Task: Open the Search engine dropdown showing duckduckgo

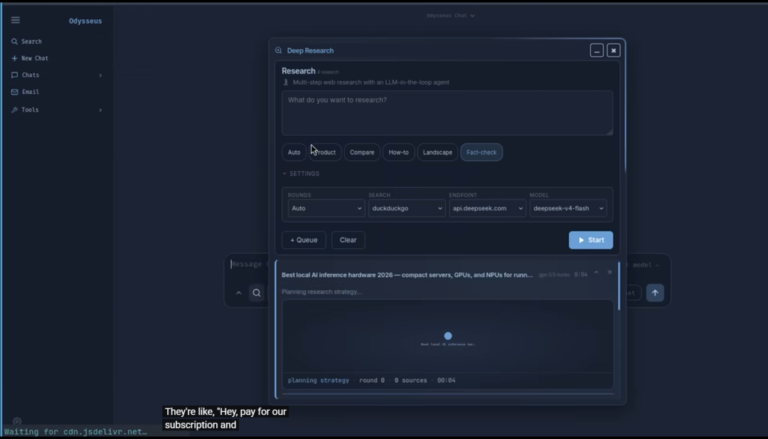Action: click(407, 208)
